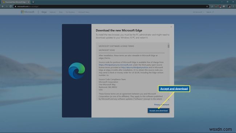Image resolution: width=236 pixels, height=133 pixels.
Task: Click the MICROSOFT SOFTWARE LICENSE TERMS line
Action: [x=116, y=46]
